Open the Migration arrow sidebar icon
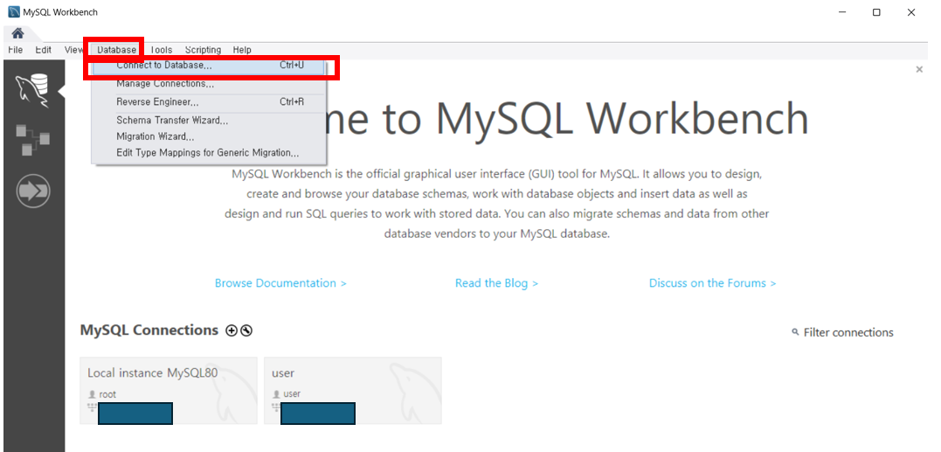This screenshot has height=452, width=941. (x=33, y=191)
